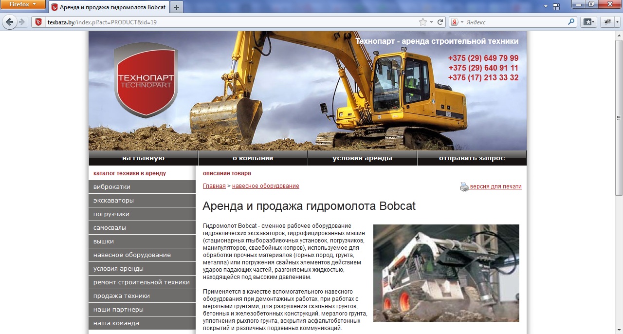Image resolution: width=623 pixels, height=334 pixels.
Task: Click the scrollbar up arrow
Action: click(619, 35)
